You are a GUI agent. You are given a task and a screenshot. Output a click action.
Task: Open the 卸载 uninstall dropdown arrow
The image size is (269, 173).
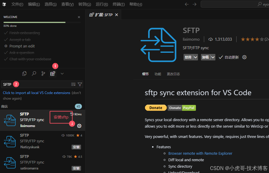click(212, 57)
